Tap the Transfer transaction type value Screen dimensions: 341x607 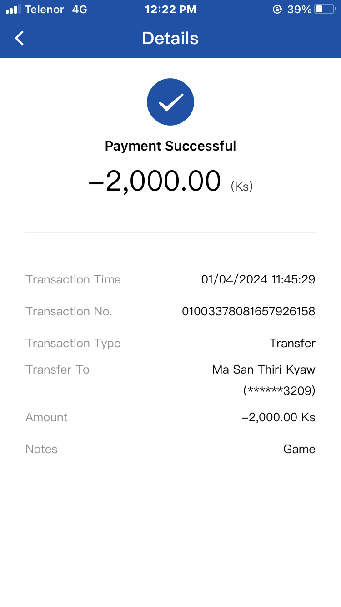click(292, 343)
